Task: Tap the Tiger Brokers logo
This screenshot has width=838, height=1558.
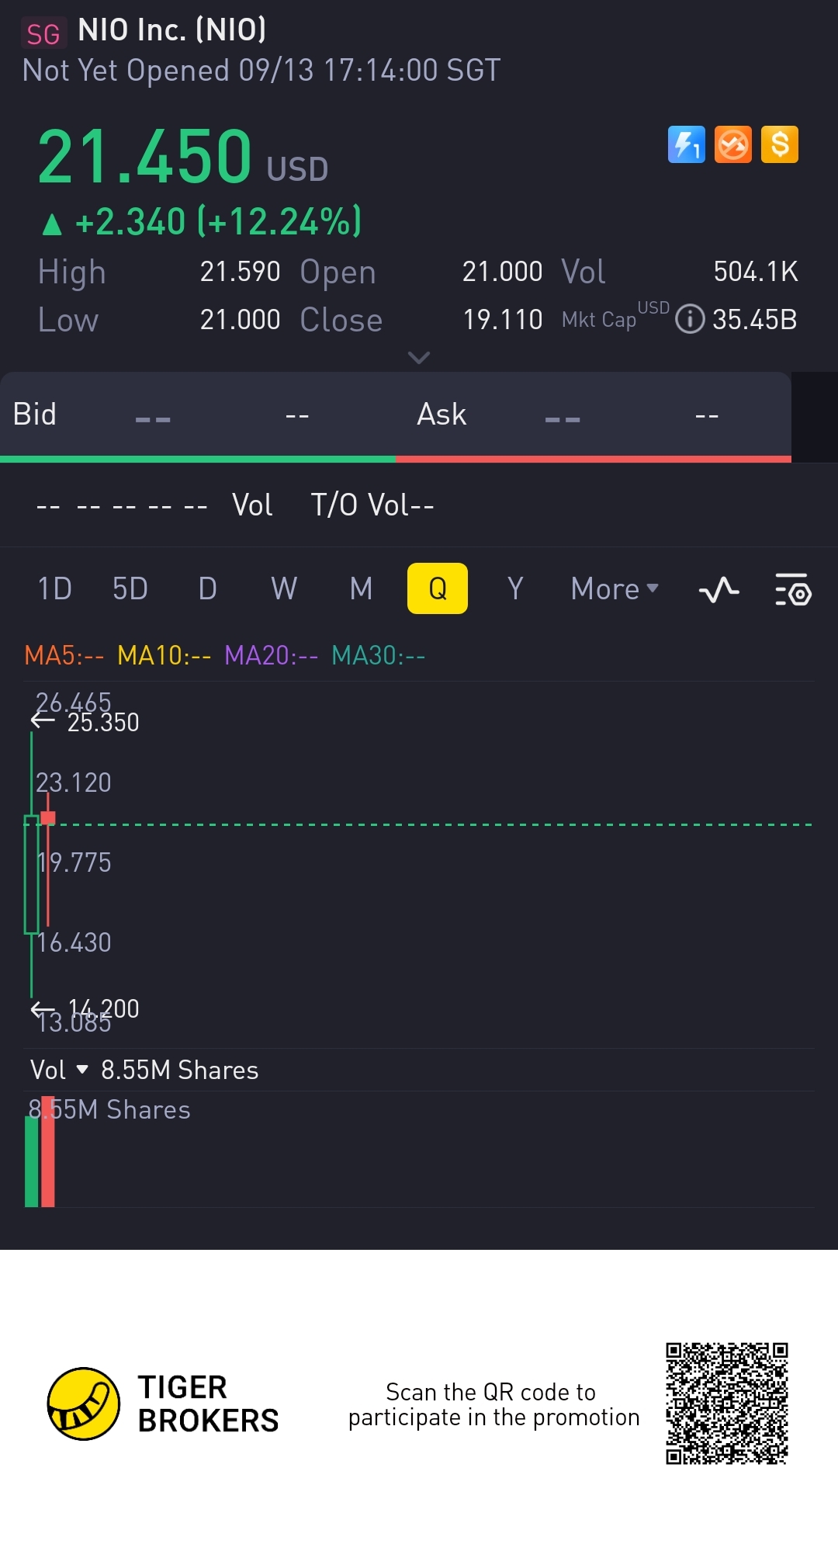Action: 84,1404
